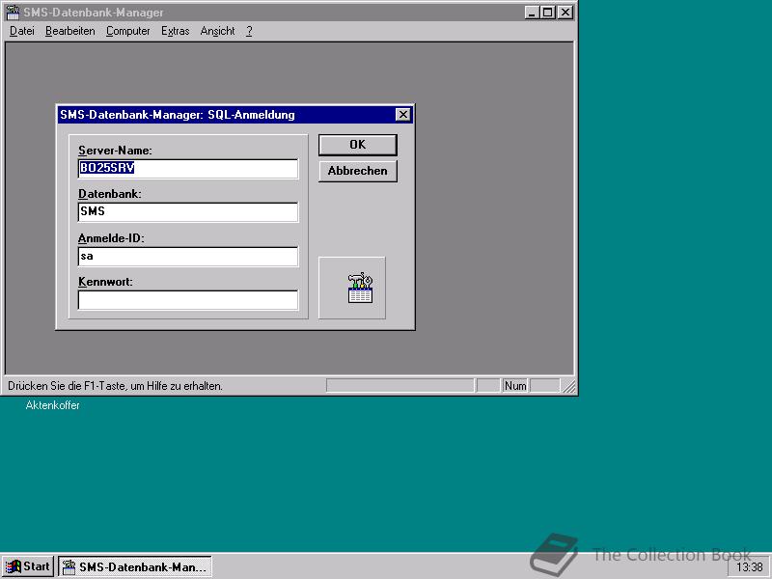Minimize the SMS-Datenbank-Manager window
Viewport: 772px width, 579px height.
(x=532, y=13)
